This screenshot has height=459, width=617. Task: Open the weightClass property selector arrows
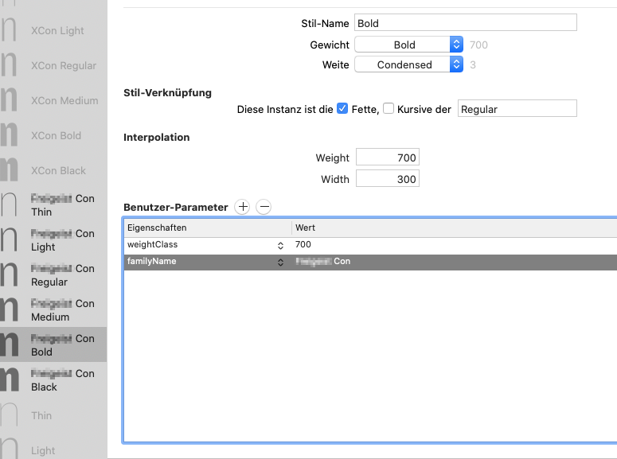pos(280,245)
